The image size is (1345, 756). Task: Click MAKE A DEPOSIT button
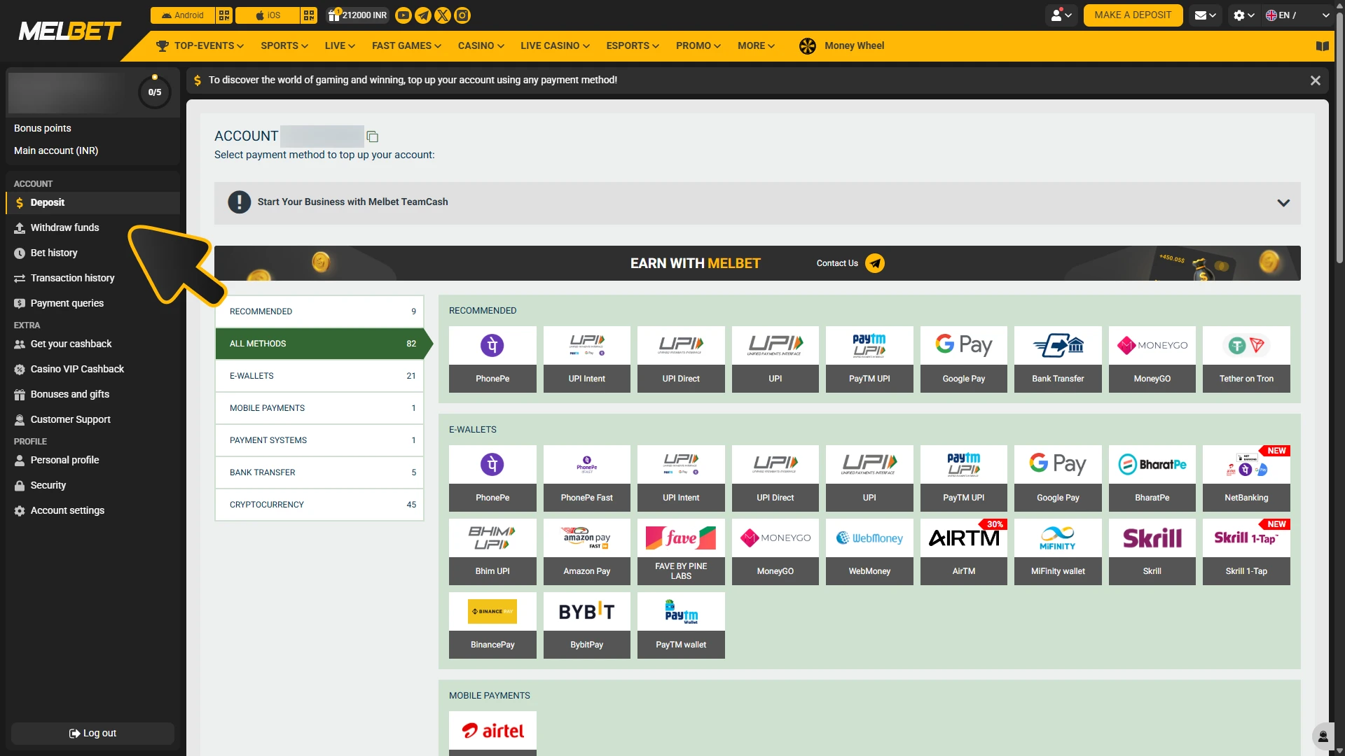point(1133,15)
